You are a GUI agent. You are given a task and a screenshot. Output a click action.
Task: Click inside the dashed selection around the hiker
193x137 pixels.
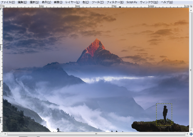pyautogui.click(x=164, y=114)
